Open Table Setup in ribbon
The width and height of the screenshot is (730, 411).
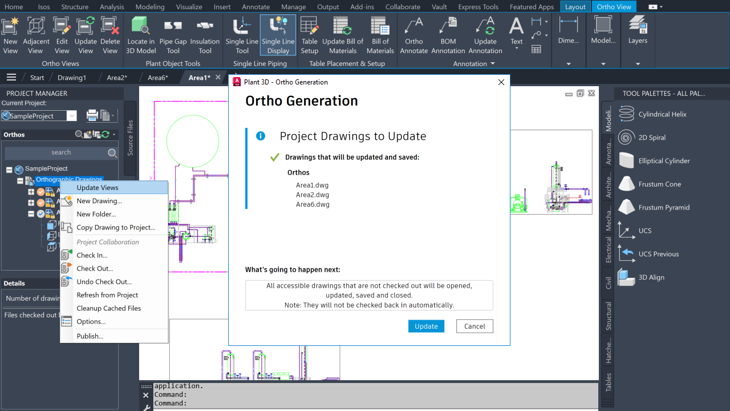(310, 35)
